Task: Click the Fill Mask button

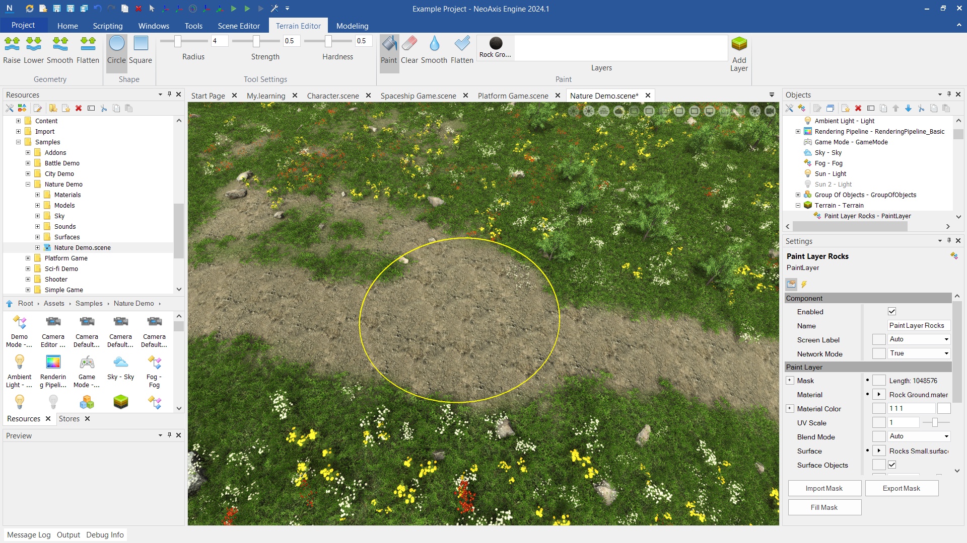Action: tap(824, 507)
